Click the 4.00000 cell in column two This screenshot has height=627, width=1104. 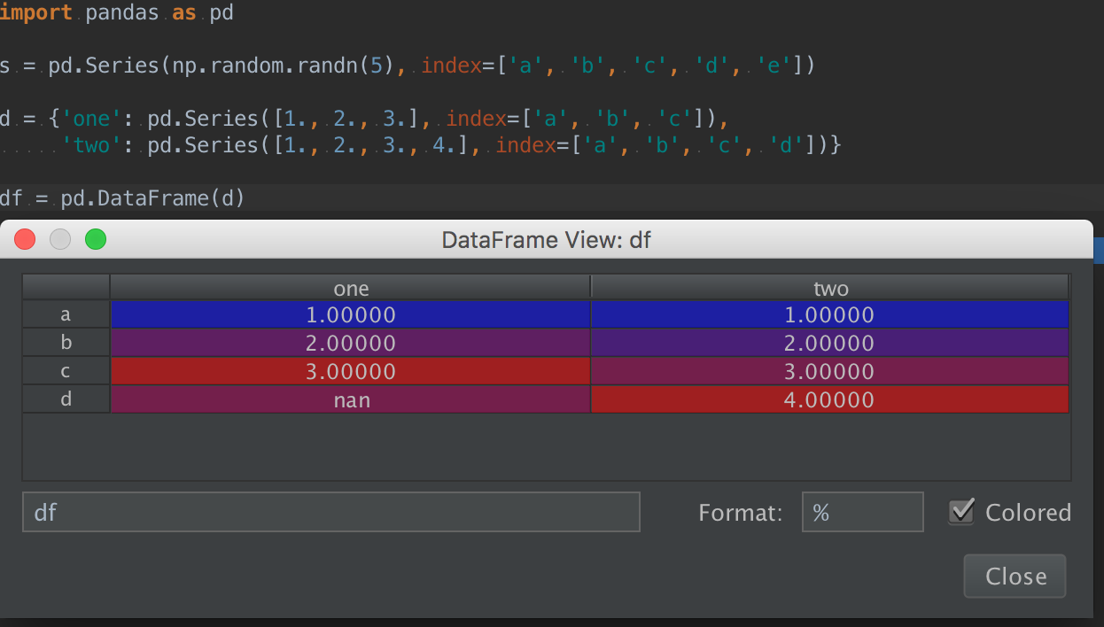tap(830, 399)
